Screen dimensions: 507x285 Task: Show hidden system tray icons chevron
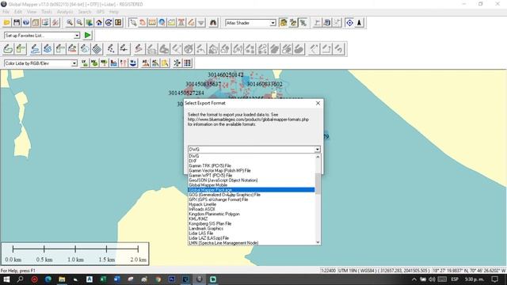pos(414,279)
